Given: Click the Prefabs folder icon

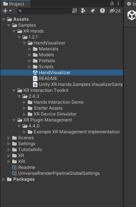Looking at the screenshot, I should click(x=35, y=61).
